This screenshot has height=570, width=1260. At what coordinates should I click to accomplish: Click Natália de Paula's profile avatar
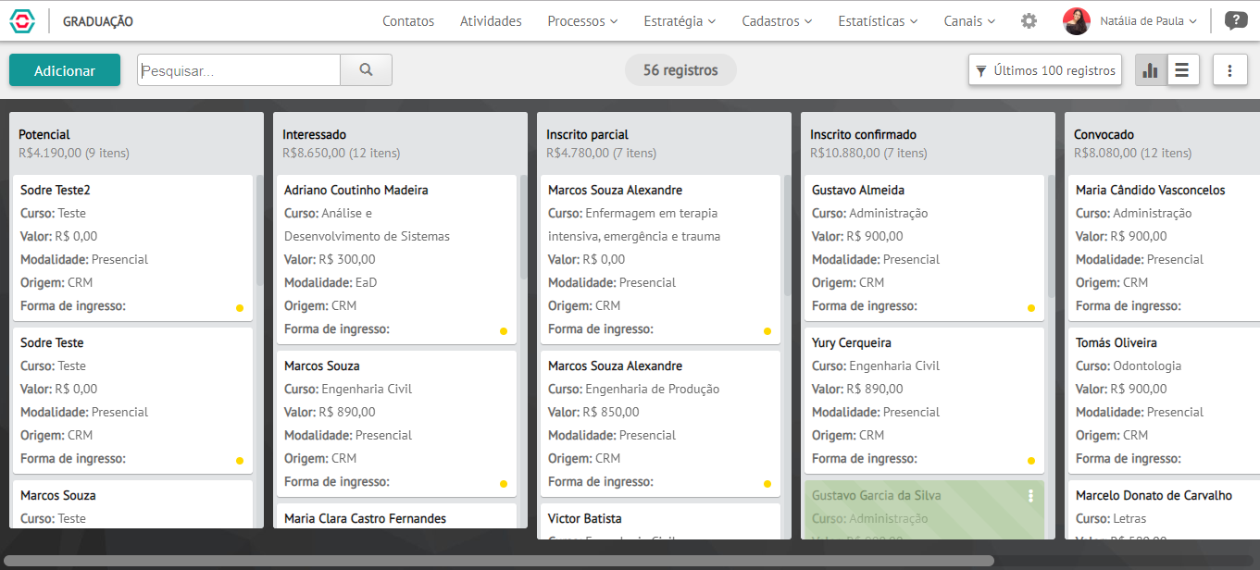click(x=1077, y=21)
